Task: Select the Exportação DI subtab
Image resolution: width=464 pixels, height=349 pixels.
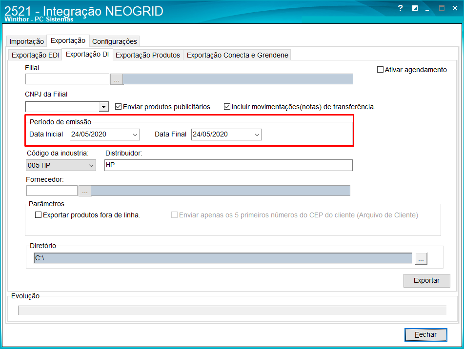Action: 87,55
